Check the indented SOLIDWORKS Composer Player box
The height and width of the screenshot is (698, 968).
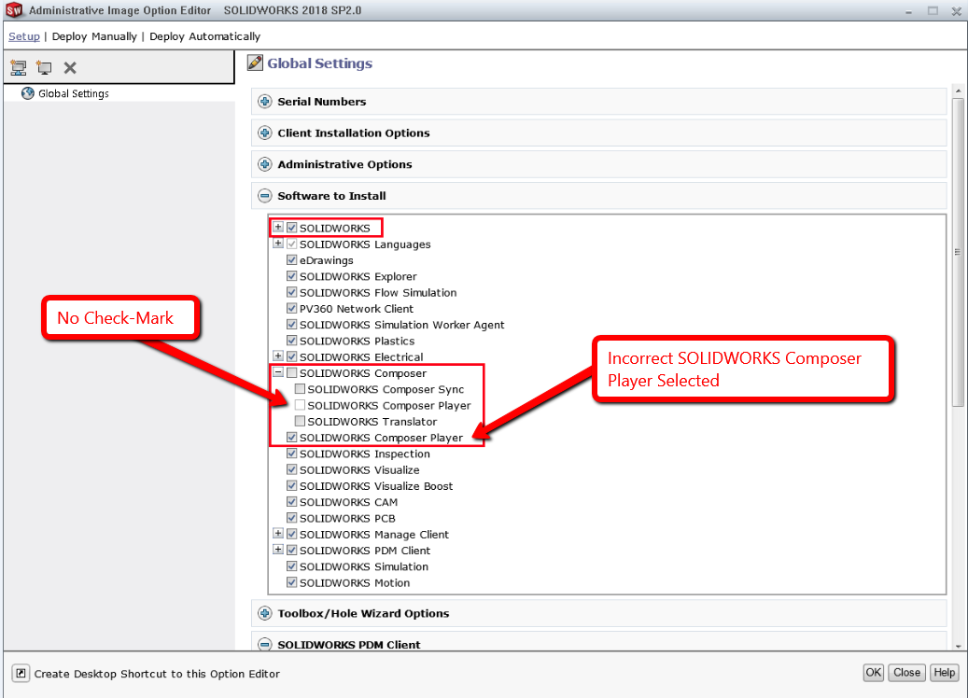(x=300, y=405)
